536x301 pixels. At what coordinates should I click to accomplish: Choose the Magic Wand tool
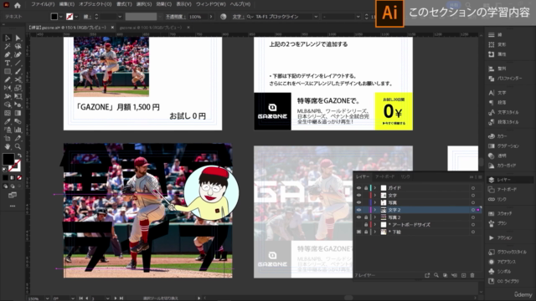pos(8,46)
